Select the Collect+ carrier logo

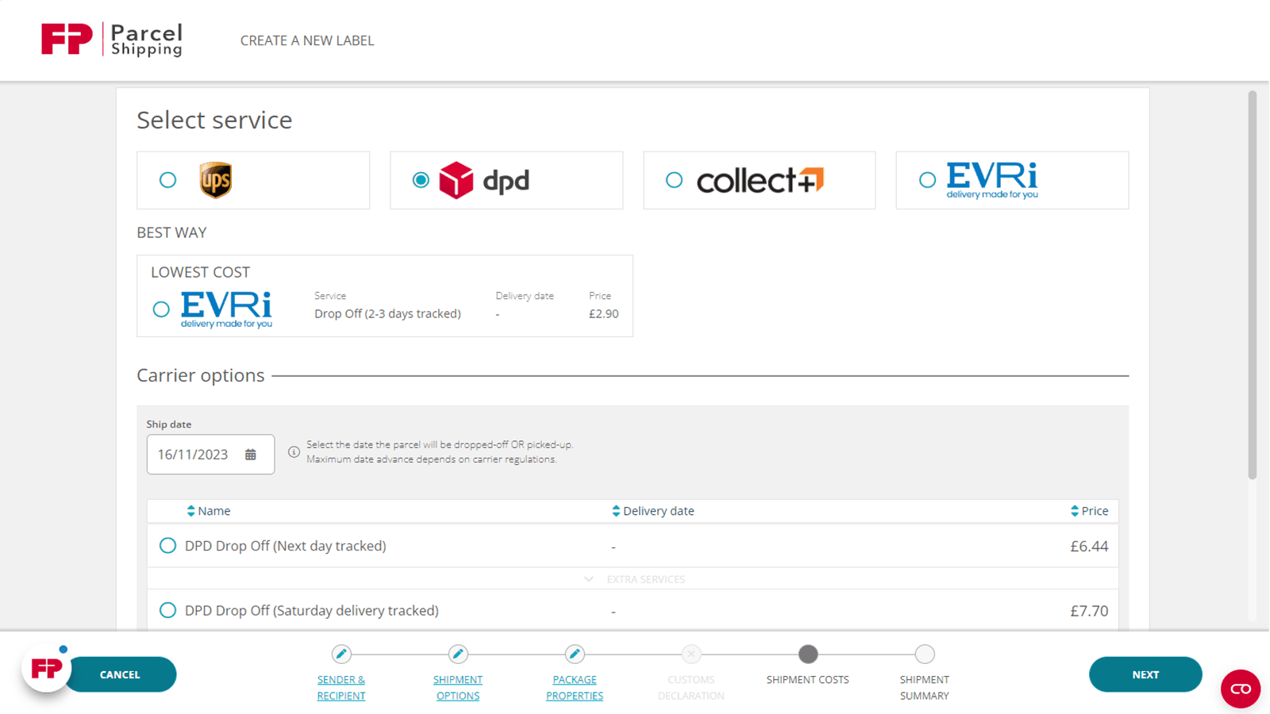click(759, 180)
